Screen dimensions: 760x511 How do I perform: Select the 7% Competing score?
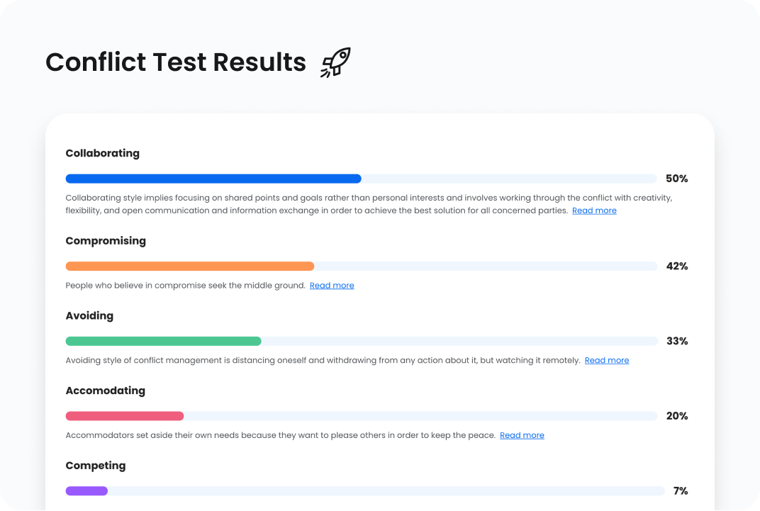point(681,490)
